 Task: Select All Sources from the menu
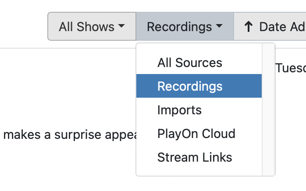click(190, 63)
